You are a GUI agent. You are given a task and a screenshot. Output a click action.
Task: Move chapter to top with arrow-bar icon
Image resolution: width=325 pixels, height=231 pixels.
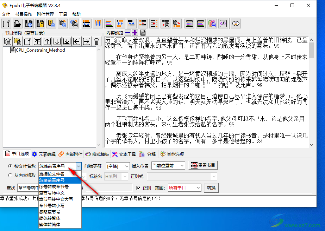pos(37,41)
